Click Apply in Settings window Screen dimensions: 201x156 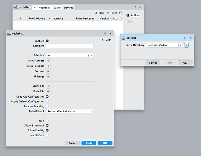coord(169,63)
